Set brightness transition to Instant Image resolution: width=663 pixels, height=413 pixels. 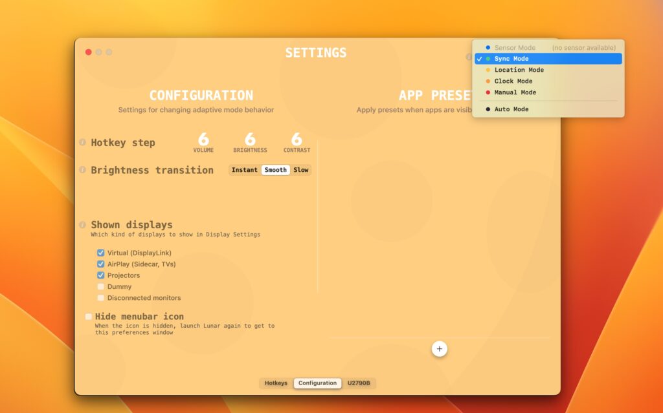pos(244,170)
